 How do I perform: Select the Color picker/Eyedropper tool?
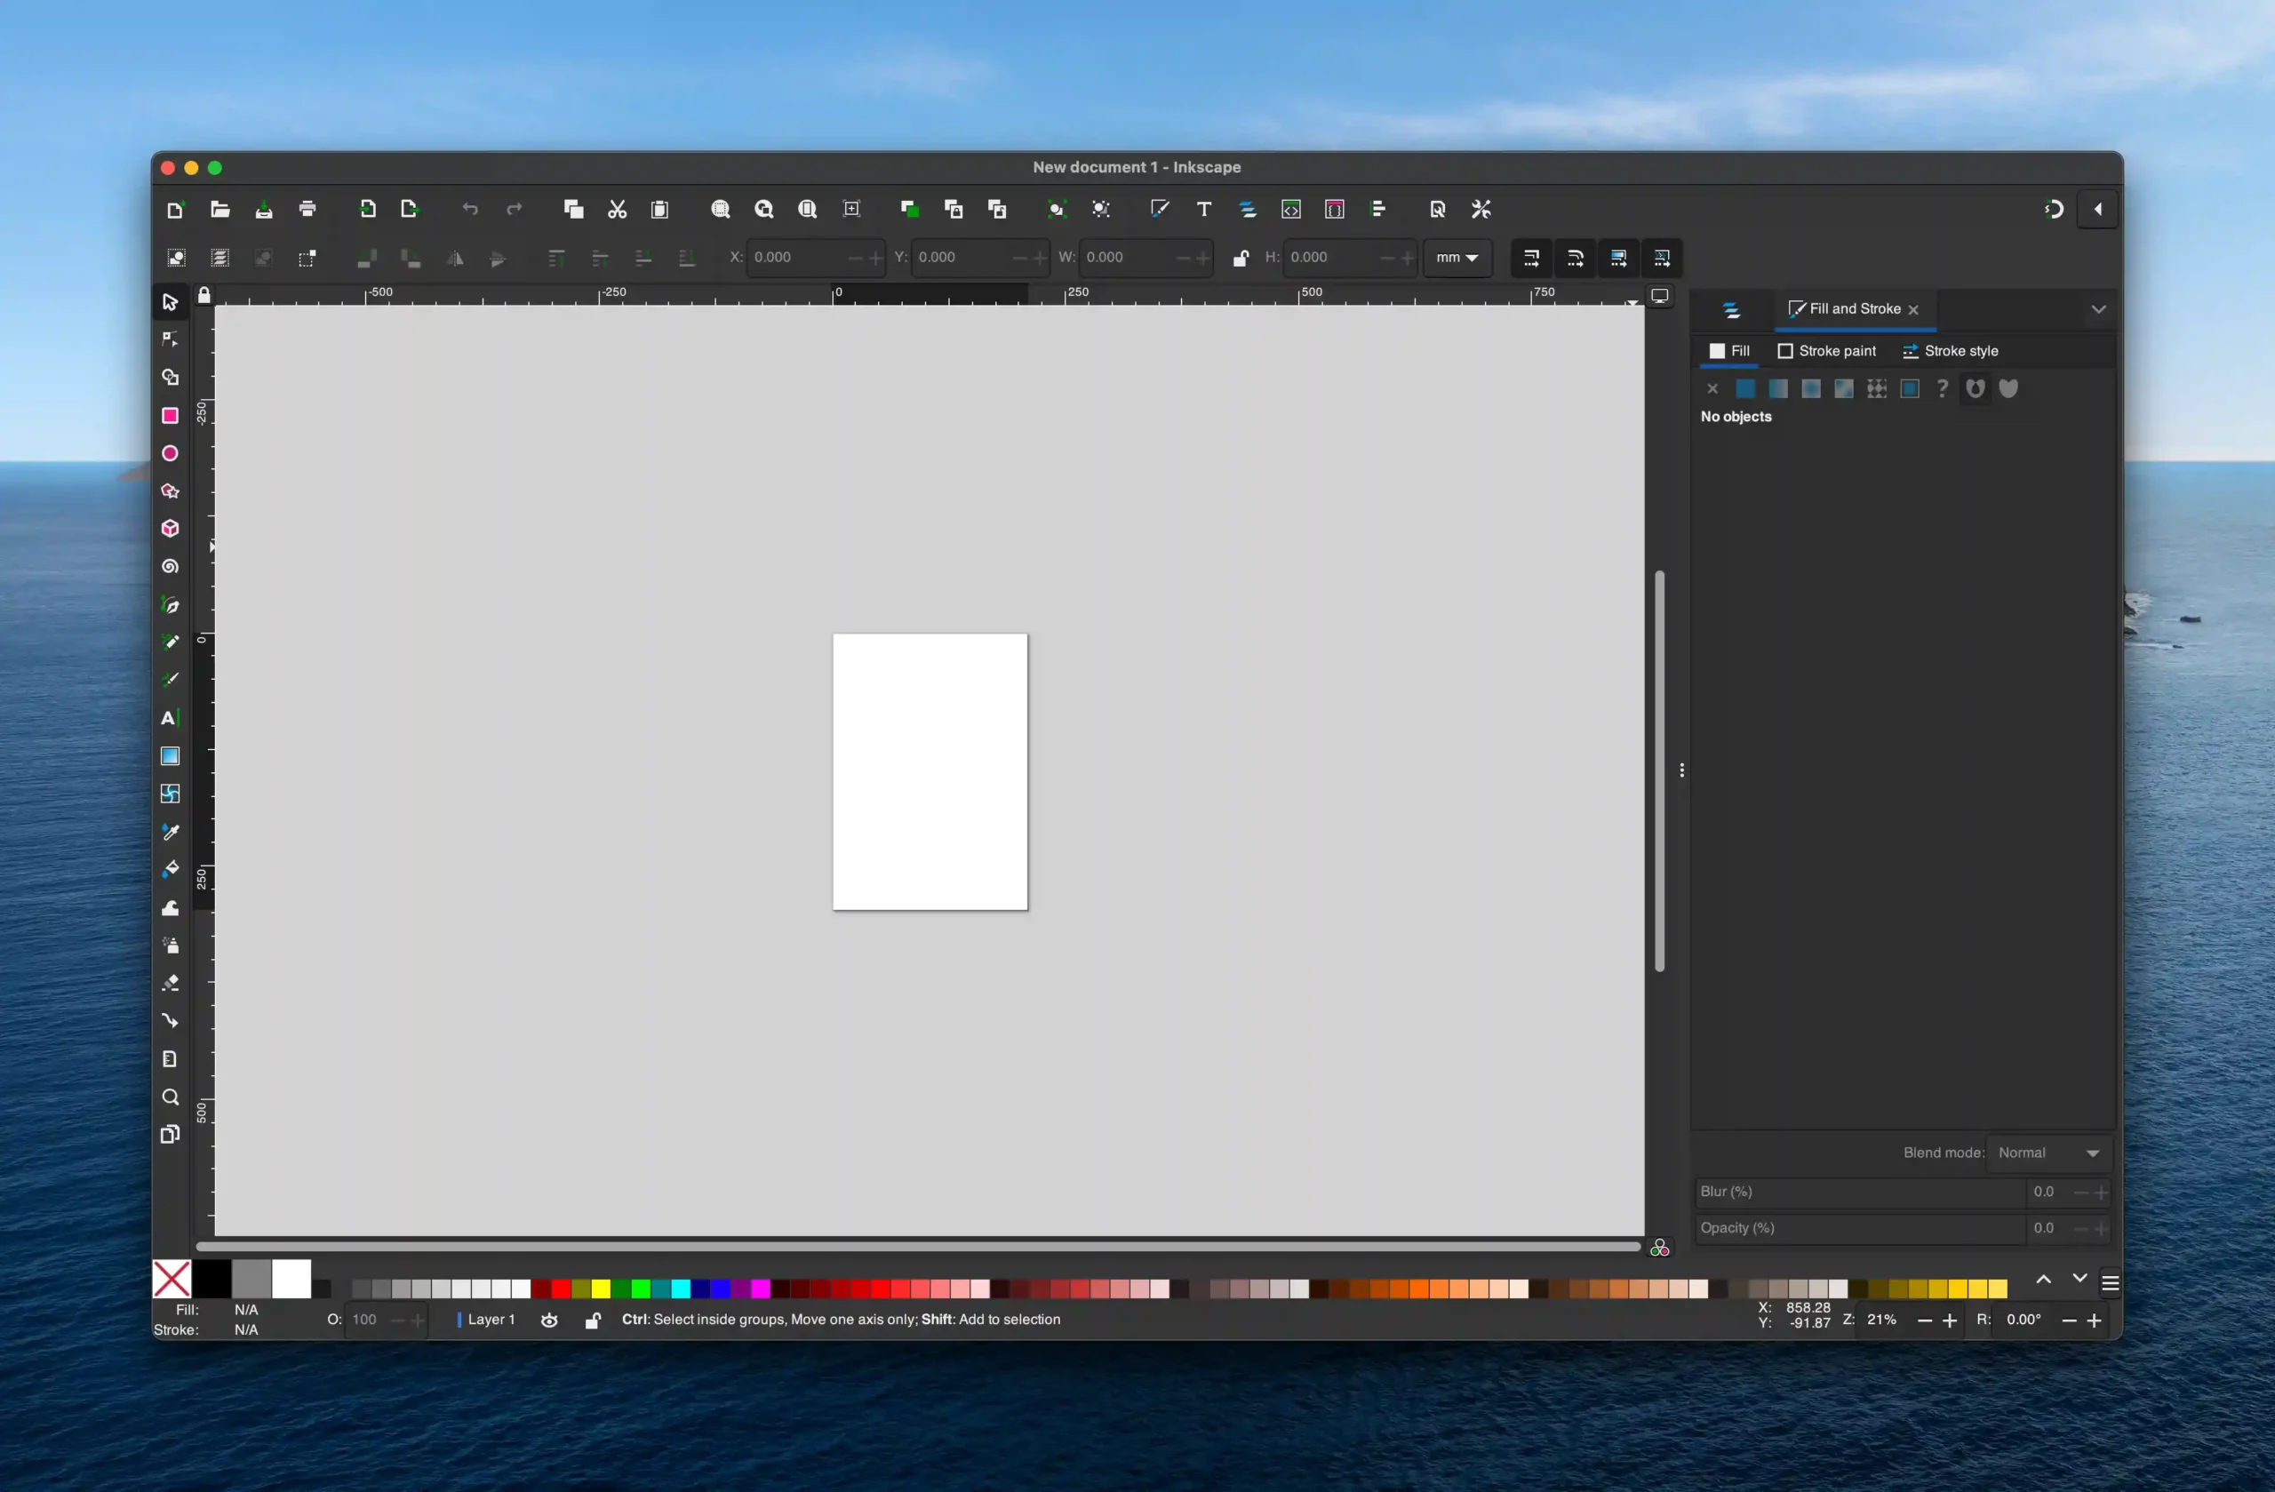pyautogui.click(x=170, y=831)
